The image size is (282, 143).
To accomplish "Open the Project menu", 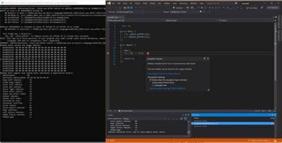I will (137, 4).
